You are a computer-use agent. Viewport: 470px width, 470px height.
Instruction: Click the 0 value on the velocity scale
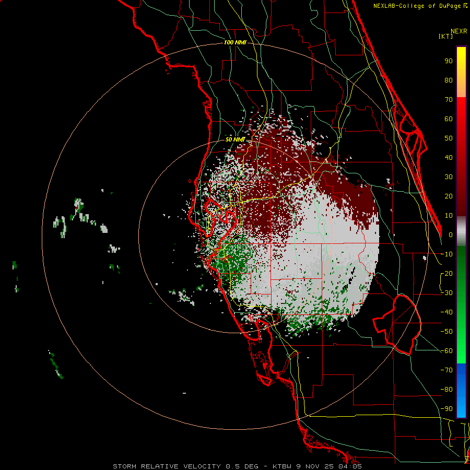(451, 235)
